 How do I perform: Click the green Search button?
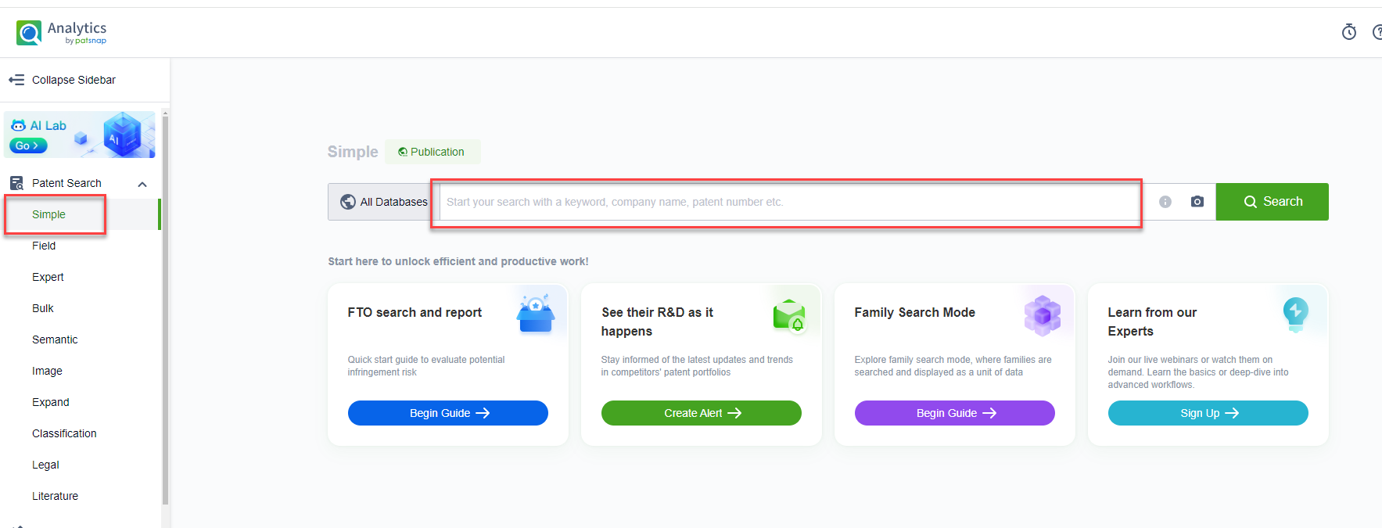pos(1272,202)
